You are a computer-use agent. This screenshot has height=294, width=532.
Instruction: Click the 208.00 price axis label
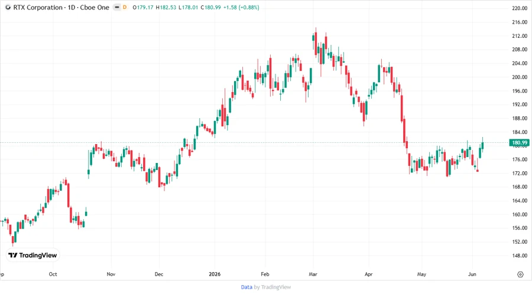520,50
